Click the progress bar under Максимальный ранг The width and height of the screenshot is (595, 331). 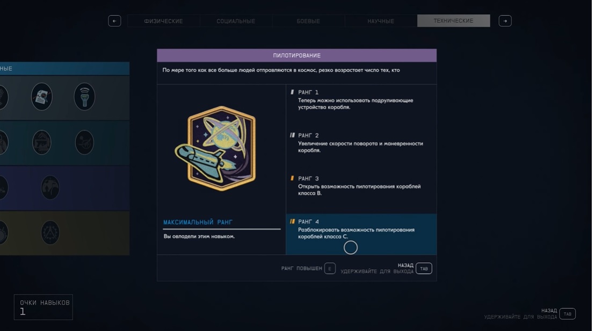coord(221,229)
